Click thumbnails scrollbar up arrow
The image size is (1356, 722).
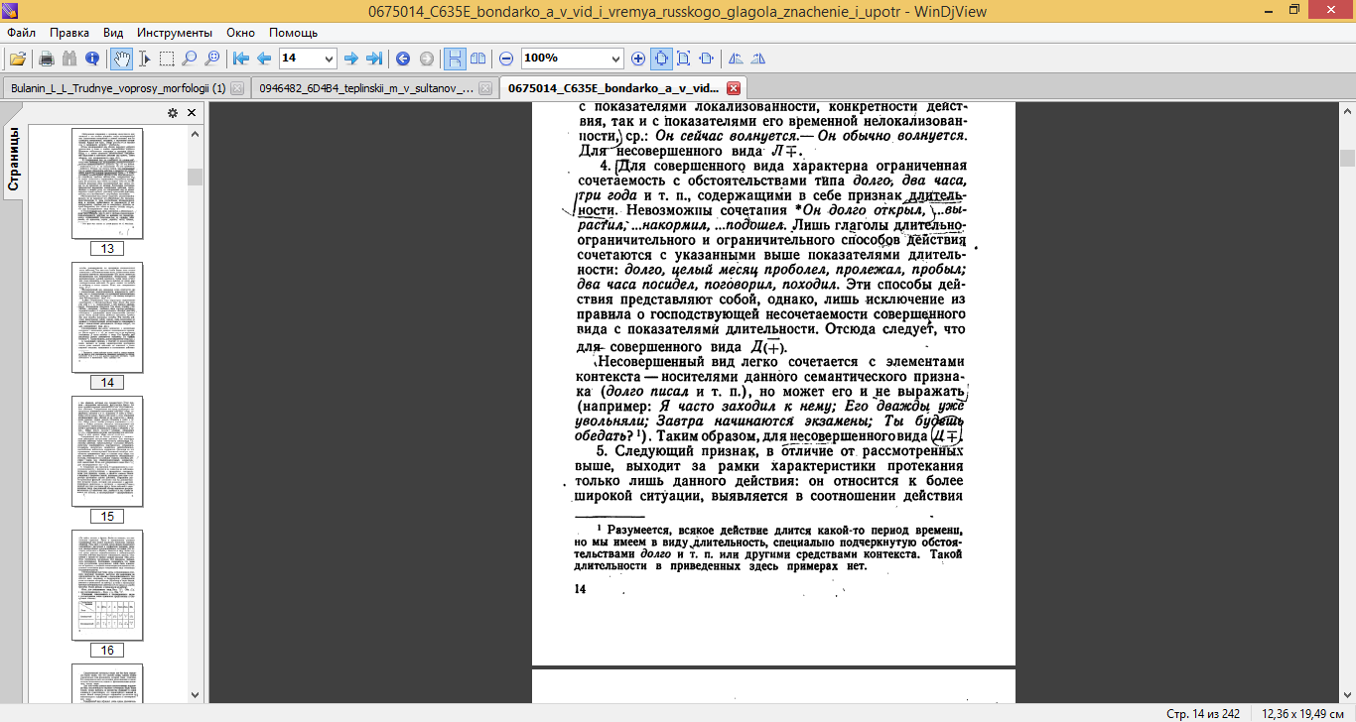coord(195,133)
